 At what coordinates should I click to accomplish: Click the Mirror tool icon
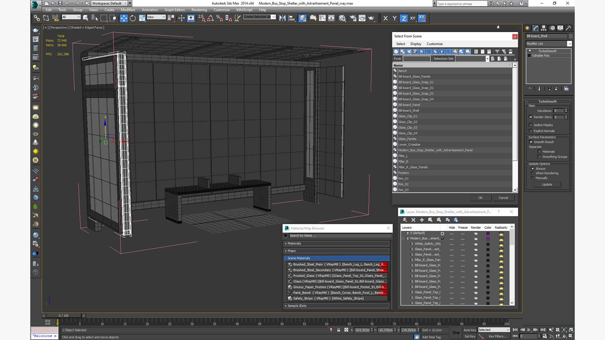283,18
